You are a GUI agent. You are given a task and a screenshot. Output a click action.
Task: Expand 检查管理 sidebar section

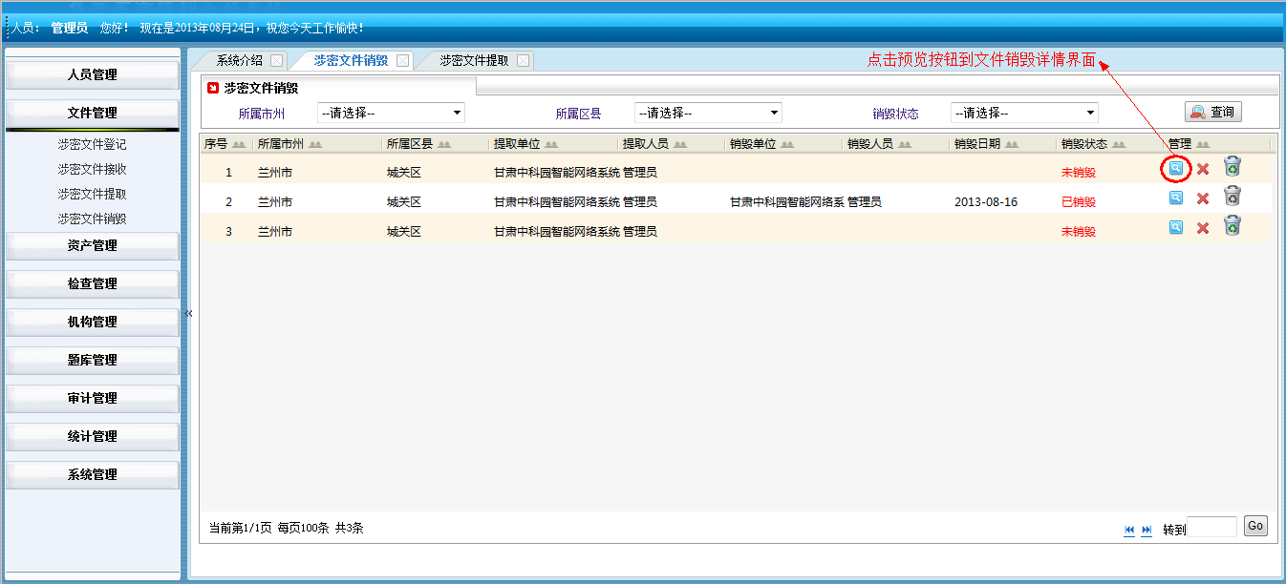point(93,283)
